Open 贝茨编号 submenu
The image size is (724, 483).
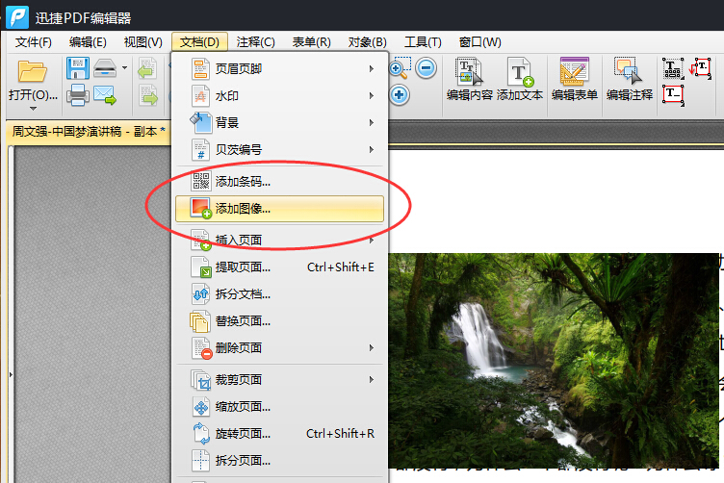(x=280, y=149)
